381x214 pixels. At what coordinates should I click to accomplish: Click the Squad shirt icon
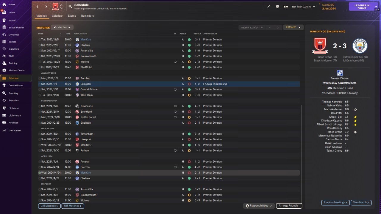4,21
